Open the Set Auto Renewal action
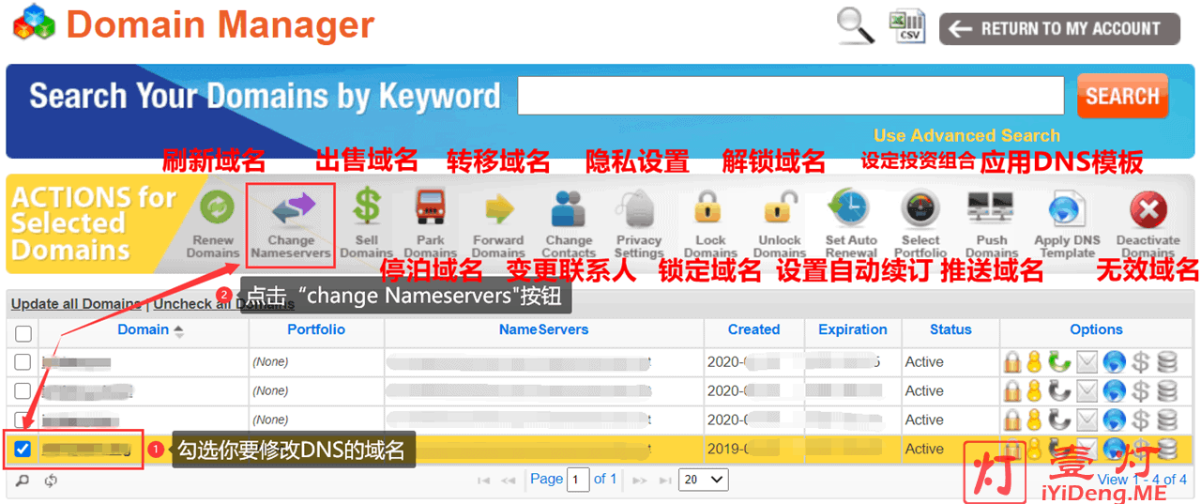 tap(849, 207)
